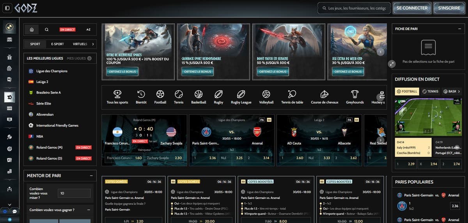Select Tennis tab in Diffusion en direct

coord(430,92)
